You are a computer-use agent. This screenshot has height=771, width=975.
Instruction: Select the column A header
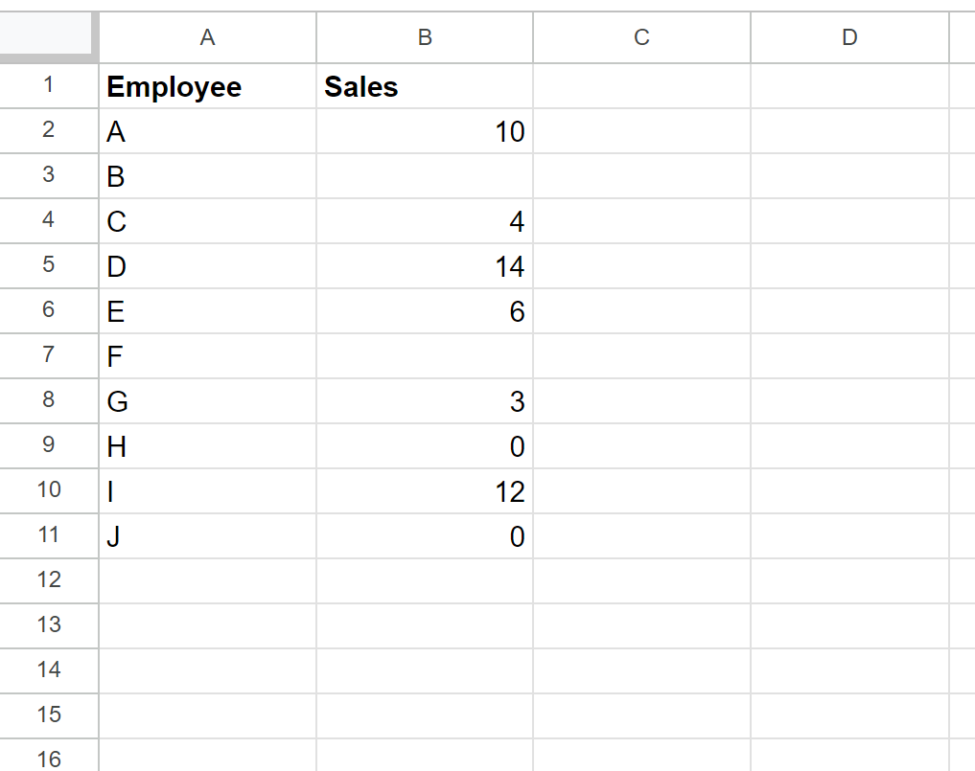coord(207,37)
